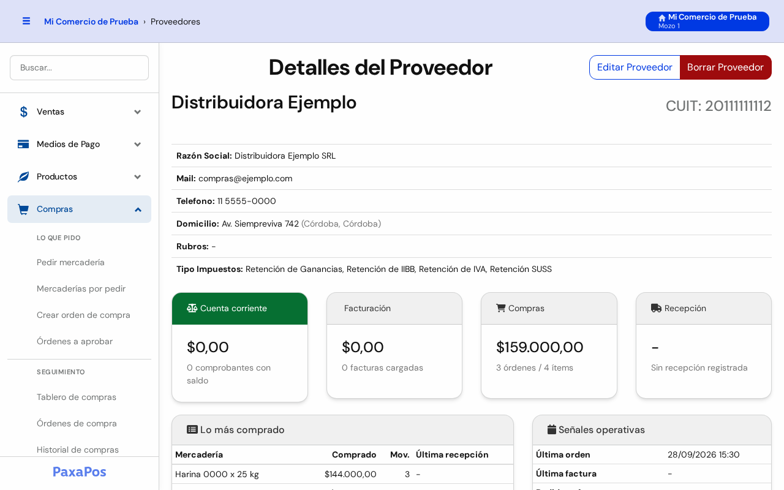Click the shopping cart Compras sidebar icon
Screen dimensions: 784x490
[x=23, y=209]
